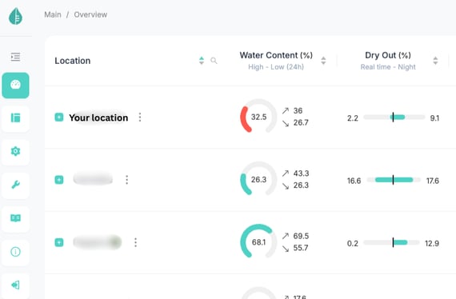Expand the Your location row

[59, 117]
